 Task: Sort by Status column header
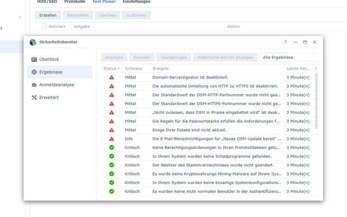[111, 69]
